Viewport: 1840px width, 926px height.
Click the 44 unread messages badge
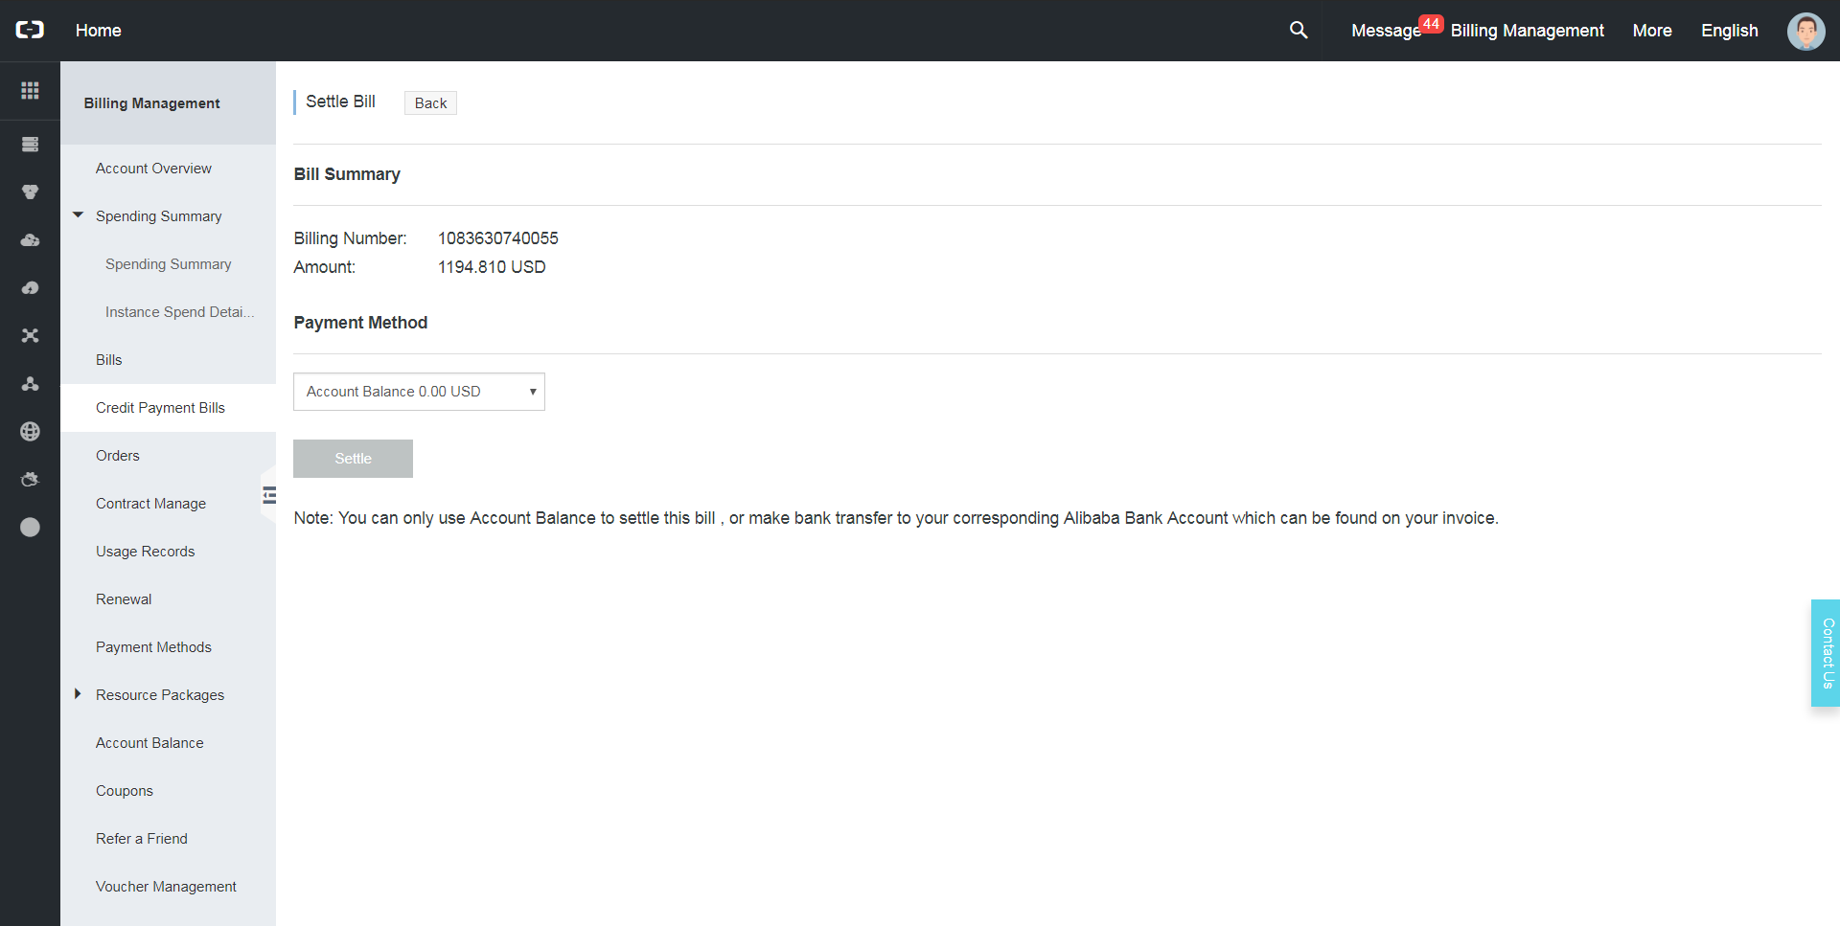coord(1431,23)
